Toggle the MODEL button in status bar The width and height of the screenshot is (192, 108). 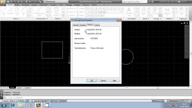[x=155, y=101]
